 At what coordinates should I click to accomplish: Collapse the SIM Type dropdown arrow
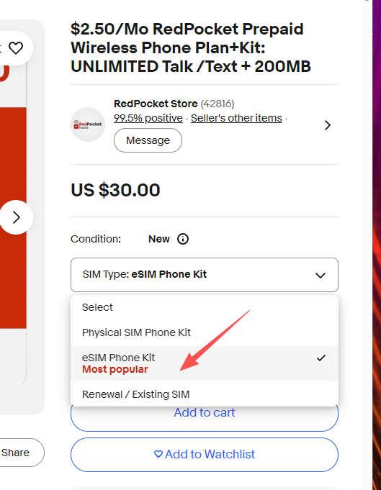[321, 276]
